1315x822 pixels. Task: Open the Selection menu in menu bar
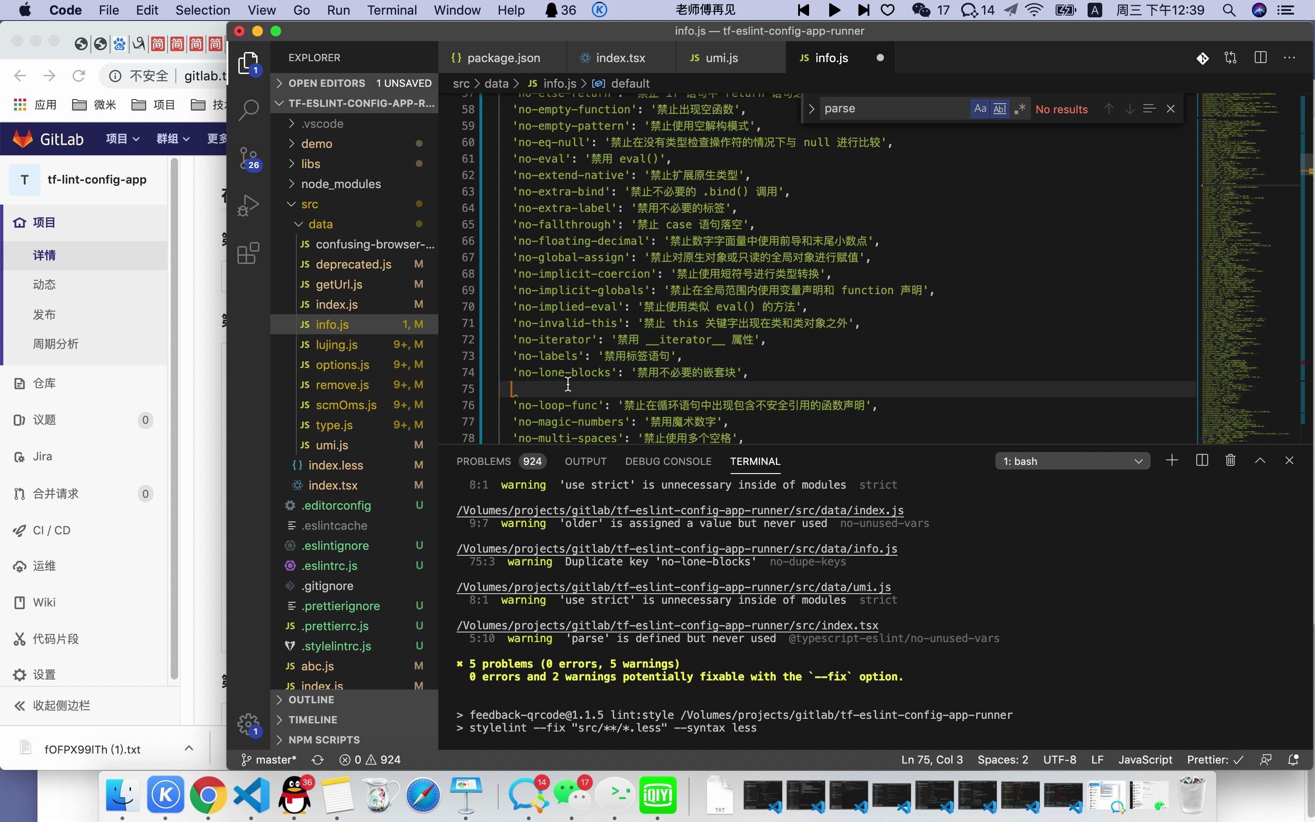click(203, 10)
